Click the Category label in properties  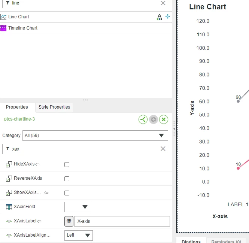click(x=11, y=136)
